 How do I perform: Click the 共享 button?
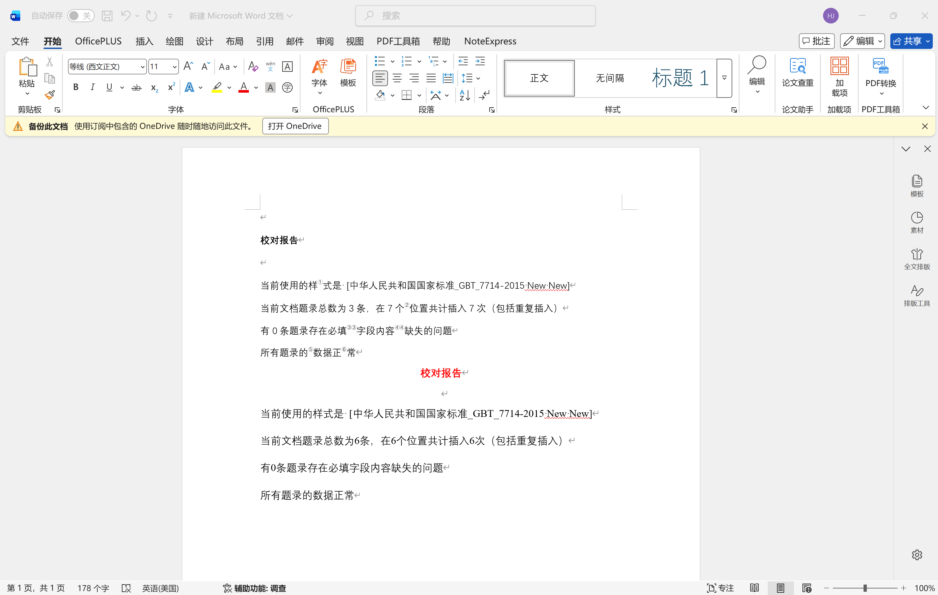[907, 41]
